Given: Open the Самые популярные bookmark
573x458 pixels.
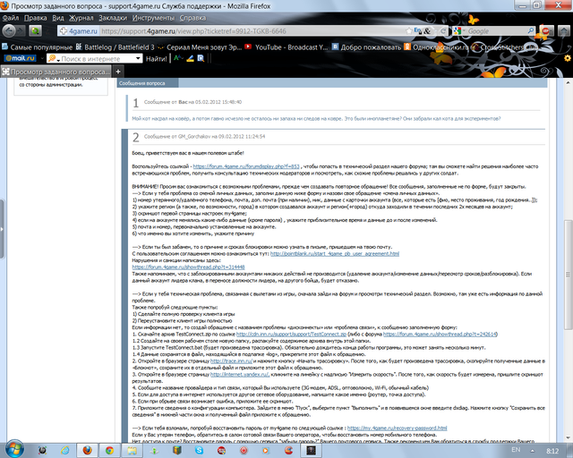Looking at the screenshot, I should click(x=38, y=47).
